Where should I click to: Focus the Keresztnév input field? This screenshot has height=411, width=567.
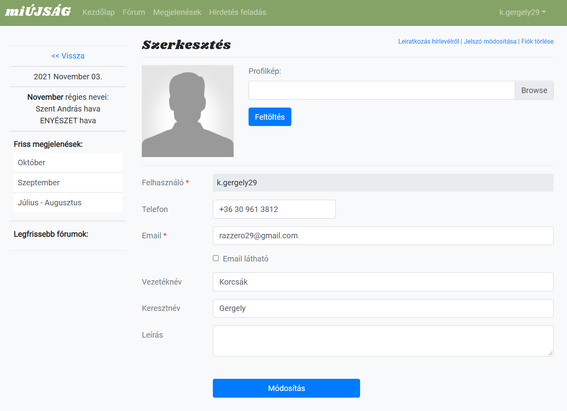[x=383, y=308]
